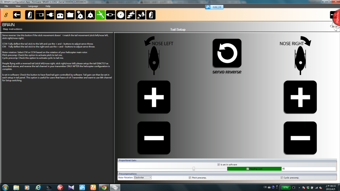Open the File menu
Viewport: 340px width, 191px height.
click(x=6, y=6)
